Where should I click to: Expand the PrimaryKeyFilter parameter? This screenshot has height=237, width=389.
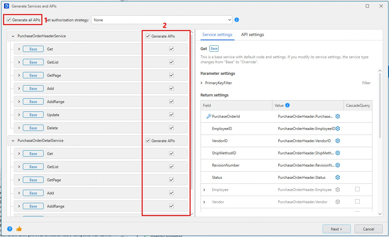pyautogui.click(x=202, y=83)
